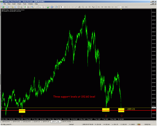Select the Vertical Line drawing tool
The height and width of the screenshot is (126, 157).
point(69,7)
